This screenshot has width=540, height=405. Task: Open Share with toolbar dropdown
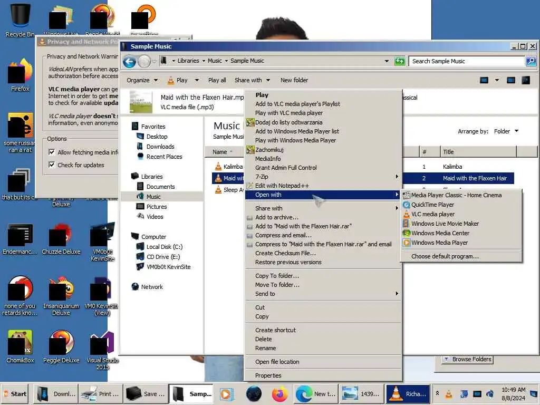(x=252, y=80)
